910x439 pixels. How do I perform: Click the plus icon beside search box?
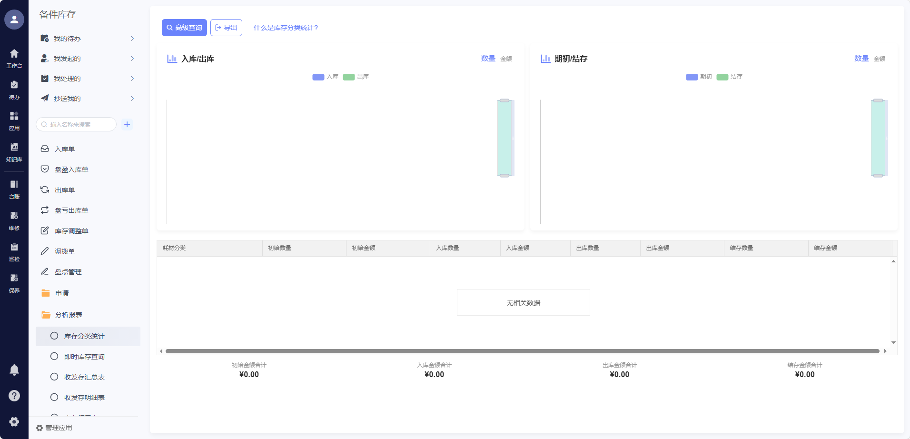127,124
